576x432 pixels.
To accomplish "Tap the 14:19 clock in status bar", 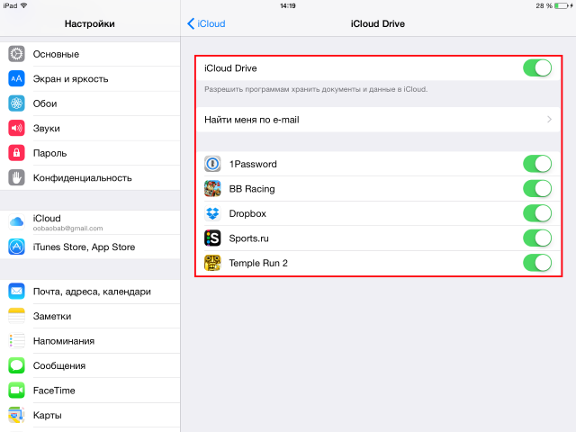I will pyautogui.click(x=288, y=6).
